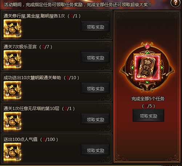Viewport: 182px width, 166px height.
Task: Claim reward for 通关7次极乐圣宫 task
Action: (x=95, y=57)
